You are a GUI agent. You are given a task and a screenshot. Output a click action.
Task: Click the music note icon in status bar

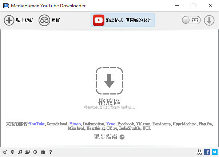click(20, 152)
